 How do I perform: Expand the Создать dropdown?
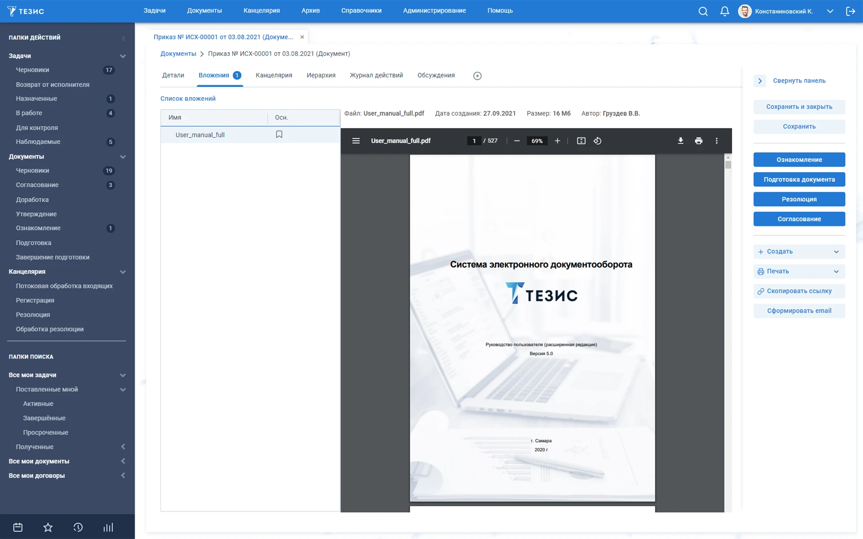(x=836, y=252)
